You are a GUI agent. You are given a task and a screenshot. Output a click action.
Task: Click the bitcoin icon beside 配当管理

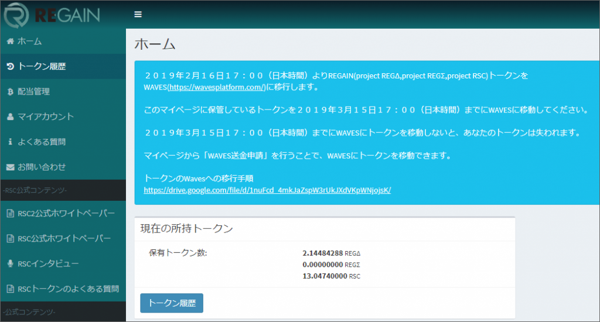pyautogui.click(x=11, y=92)
